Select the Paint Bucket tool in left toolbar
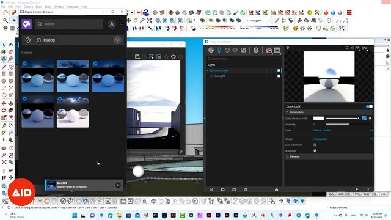 [4, 51]
